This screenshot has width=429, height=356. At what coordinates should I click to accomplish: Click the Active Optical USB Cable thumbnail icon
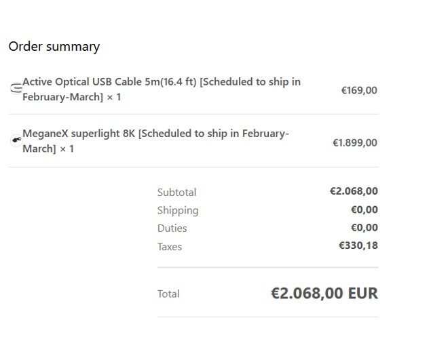point(16,88)
